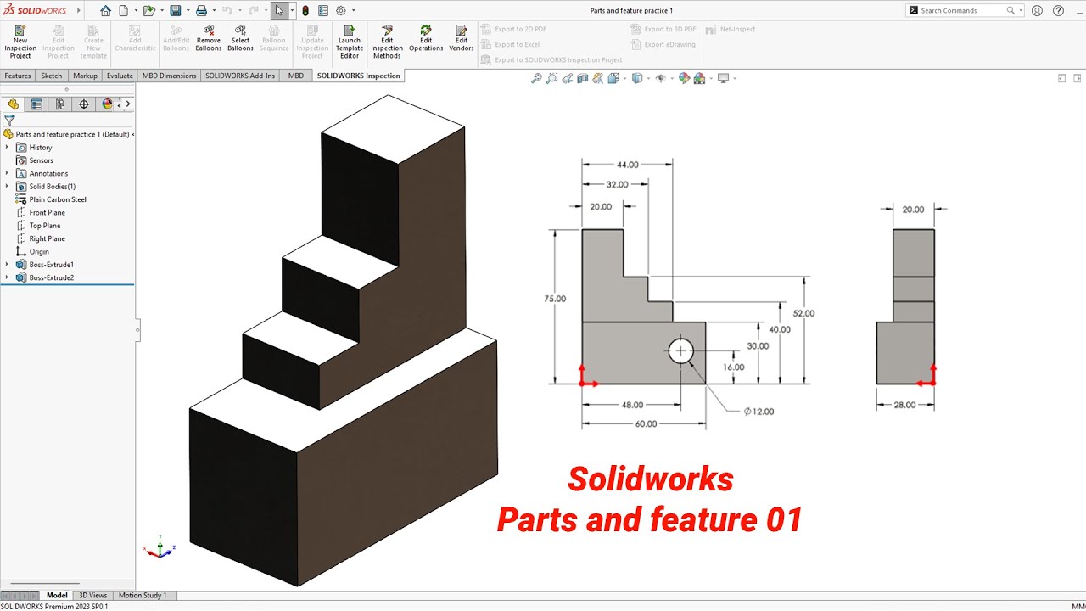Click the Save icon in the top toolbar

tap(175, 11)
